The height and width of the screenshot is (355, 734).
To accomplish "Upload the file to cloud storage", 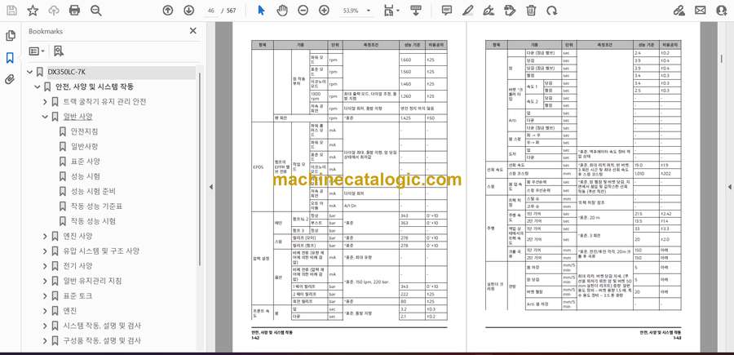I will pyautogui.click(x=54, y=11).
